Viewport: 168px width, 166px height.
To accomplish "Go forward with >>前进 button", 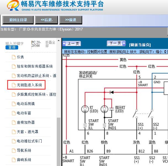I will pos(71,20).
